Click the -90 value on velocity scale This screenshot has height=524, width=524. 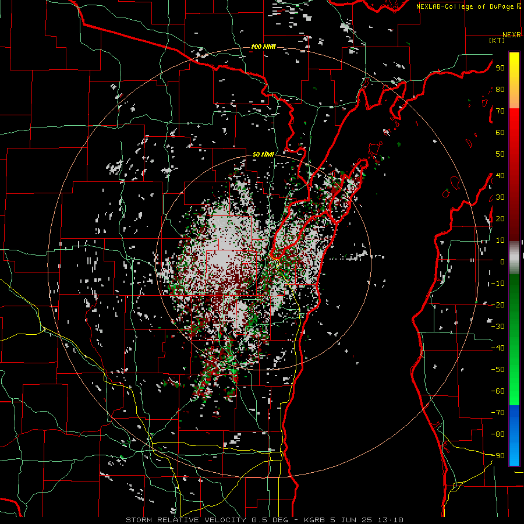click(x=498, y=456)
